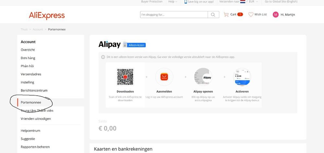Expand the Help dropdown
The image size is (324, 153).
[x=173, y=2]
